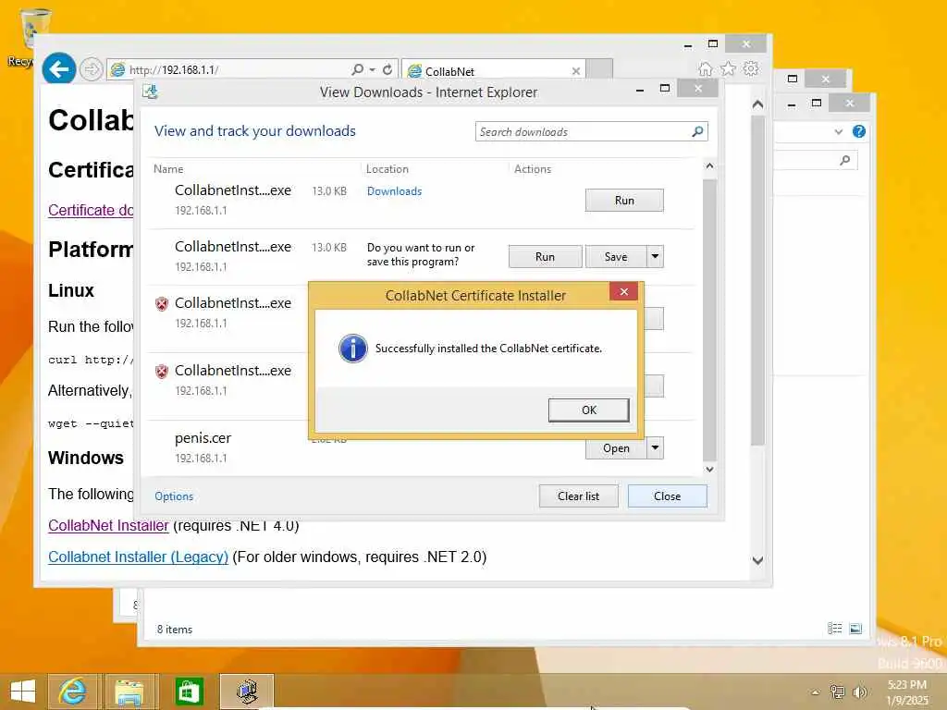Click the search downloads magnifier icon
The height and width of the screenshot is (710, 947).
[697, 131]
